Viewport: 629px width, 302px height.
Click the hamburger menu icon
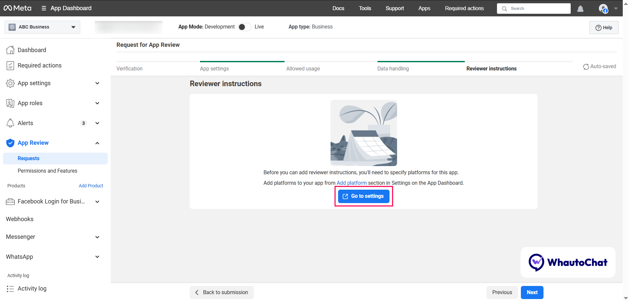pyautogui.click(x=44, y=8)
